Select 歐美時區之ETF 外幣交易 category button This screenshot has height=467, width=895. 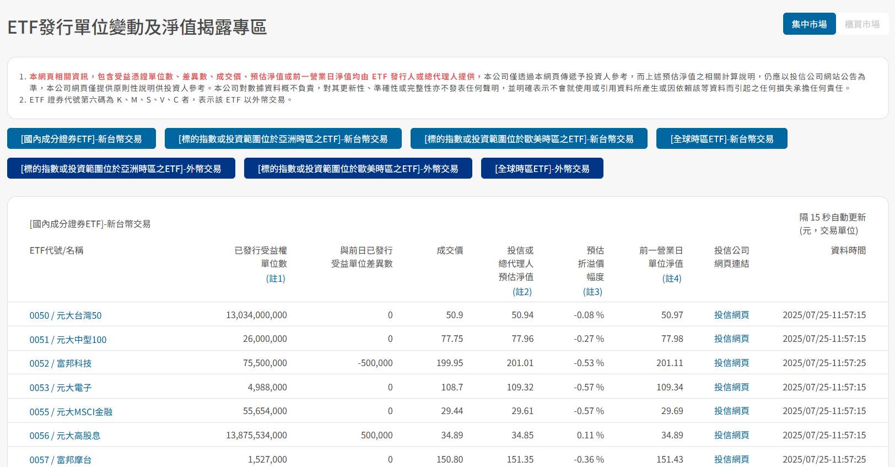pos(358,168)
